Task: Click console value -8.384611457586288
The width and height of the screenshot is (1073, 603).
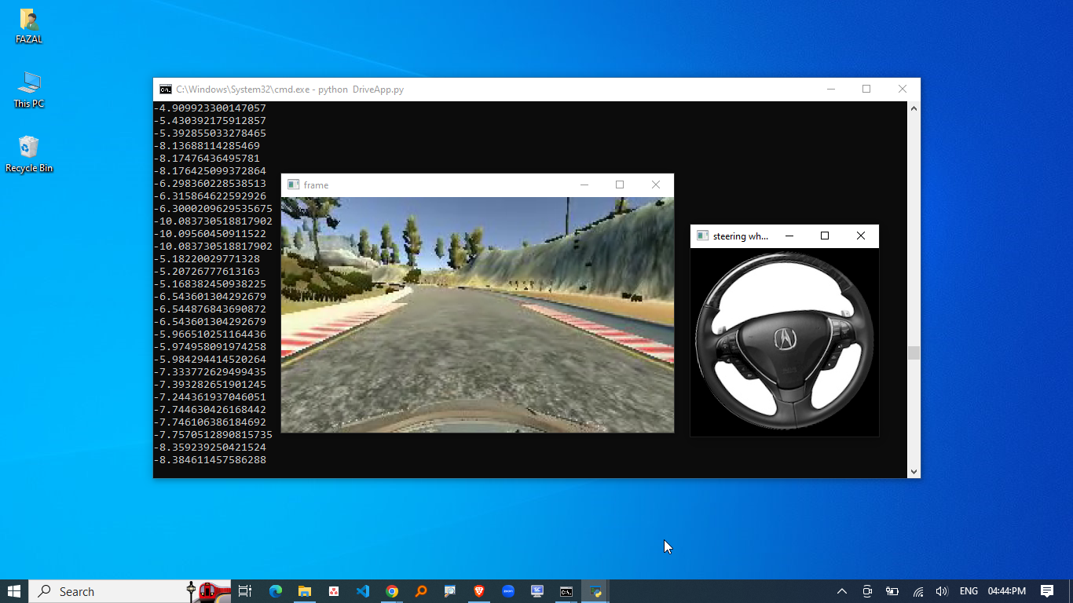Action: (210, 460)
